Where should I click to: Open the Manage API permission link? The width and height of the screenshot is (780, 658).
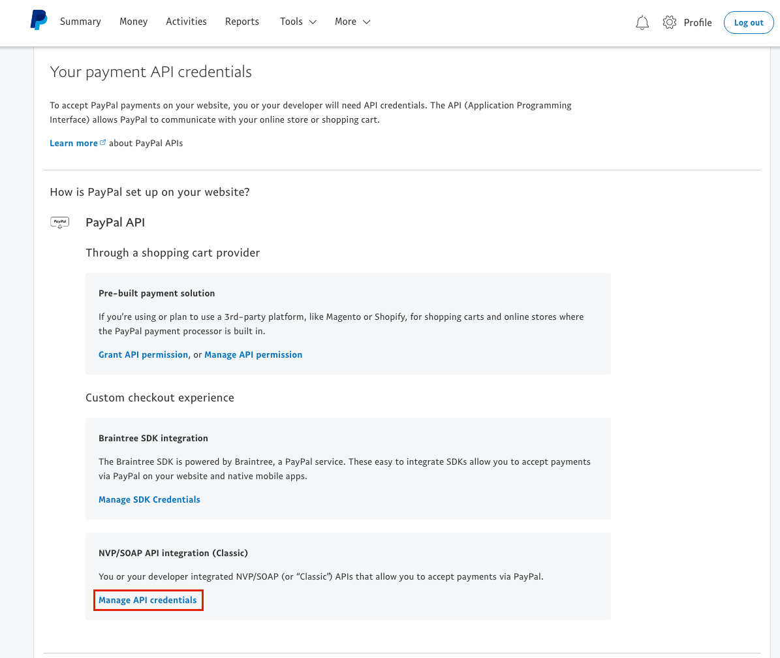[253, 354]
